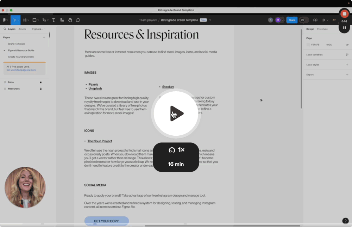Screen dimensions: 352x227
Task: Click the page background color swatch
Action: 308,45
